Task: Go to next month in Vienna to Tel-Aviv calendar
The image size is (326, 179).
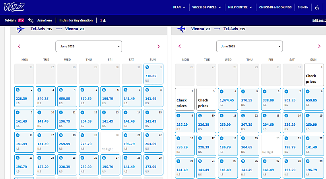Action: click(x=319, y=47)
